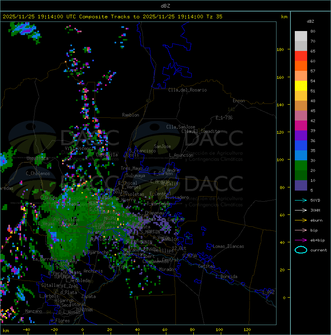Click the 'Tres_Mayo' map label
The width and height of the screenshot is (331, 335).
131,168
